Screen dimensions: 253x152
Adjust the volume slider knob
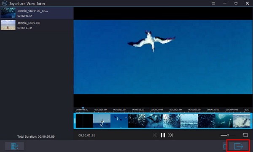pos(228,135)
